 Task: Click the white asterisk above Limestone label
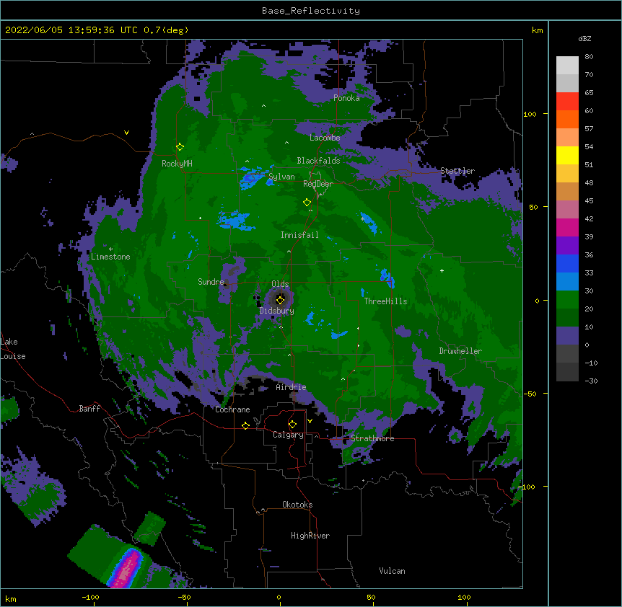click(x=110, y=249)
